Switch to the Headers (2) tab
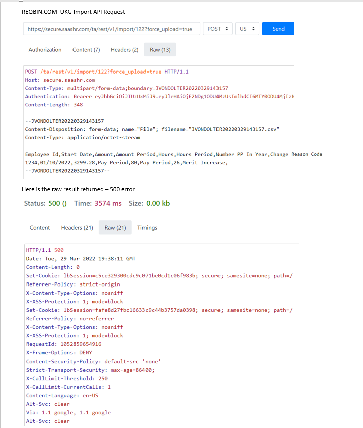The width and height of the screenshot is (363, 428). click(x=125, y=50)
